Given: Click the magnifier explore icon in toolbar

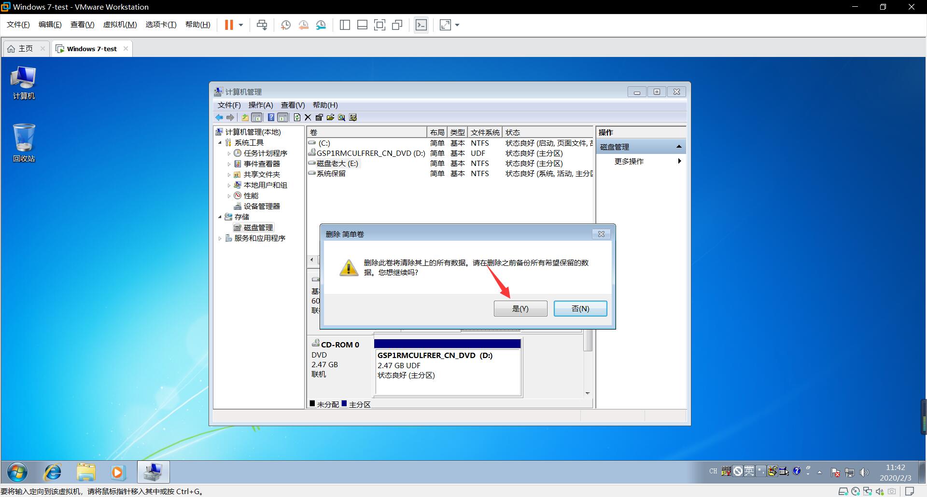Looking at the screenshot, I should [x=342, y=117].
